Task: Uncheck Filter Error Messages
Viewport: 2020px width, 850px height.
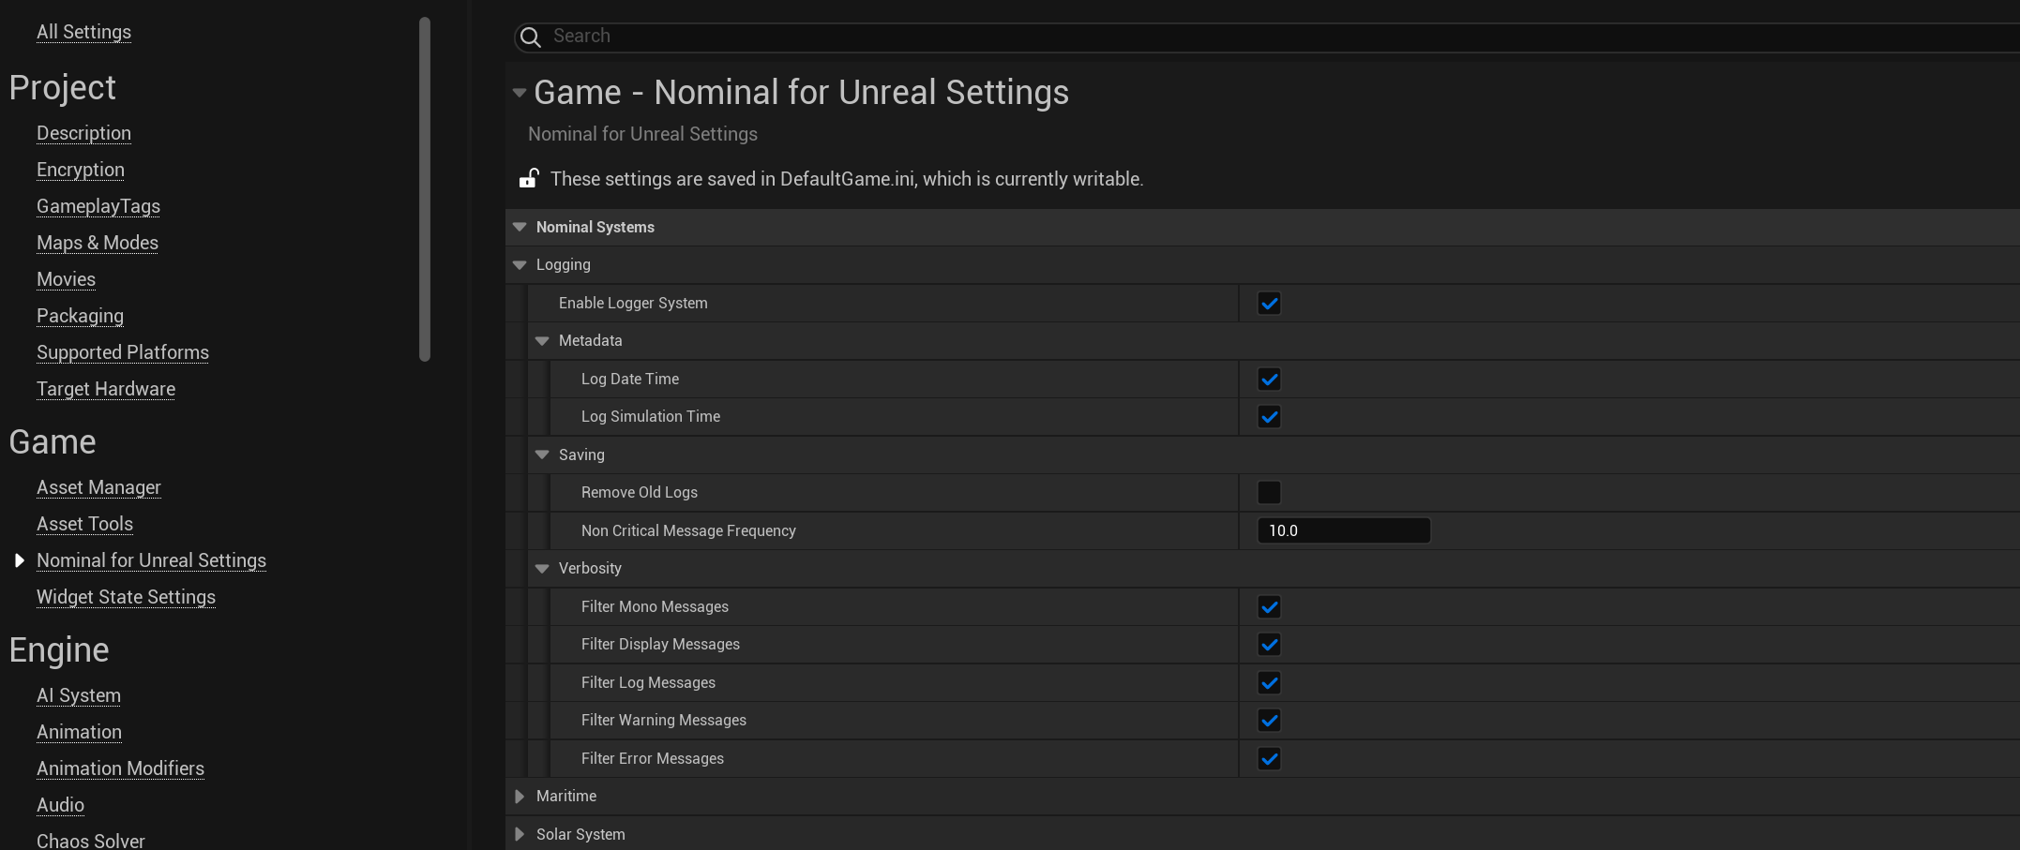Action: [x=1269, y=759]
